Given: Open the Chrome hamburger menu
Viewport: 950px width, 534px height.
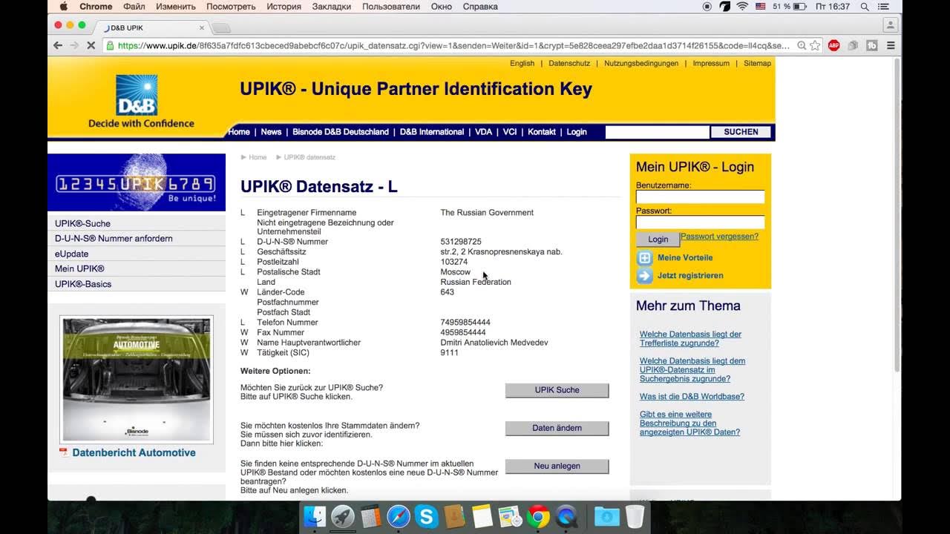Looking at the screenshot, I should (x=891, y=45).
